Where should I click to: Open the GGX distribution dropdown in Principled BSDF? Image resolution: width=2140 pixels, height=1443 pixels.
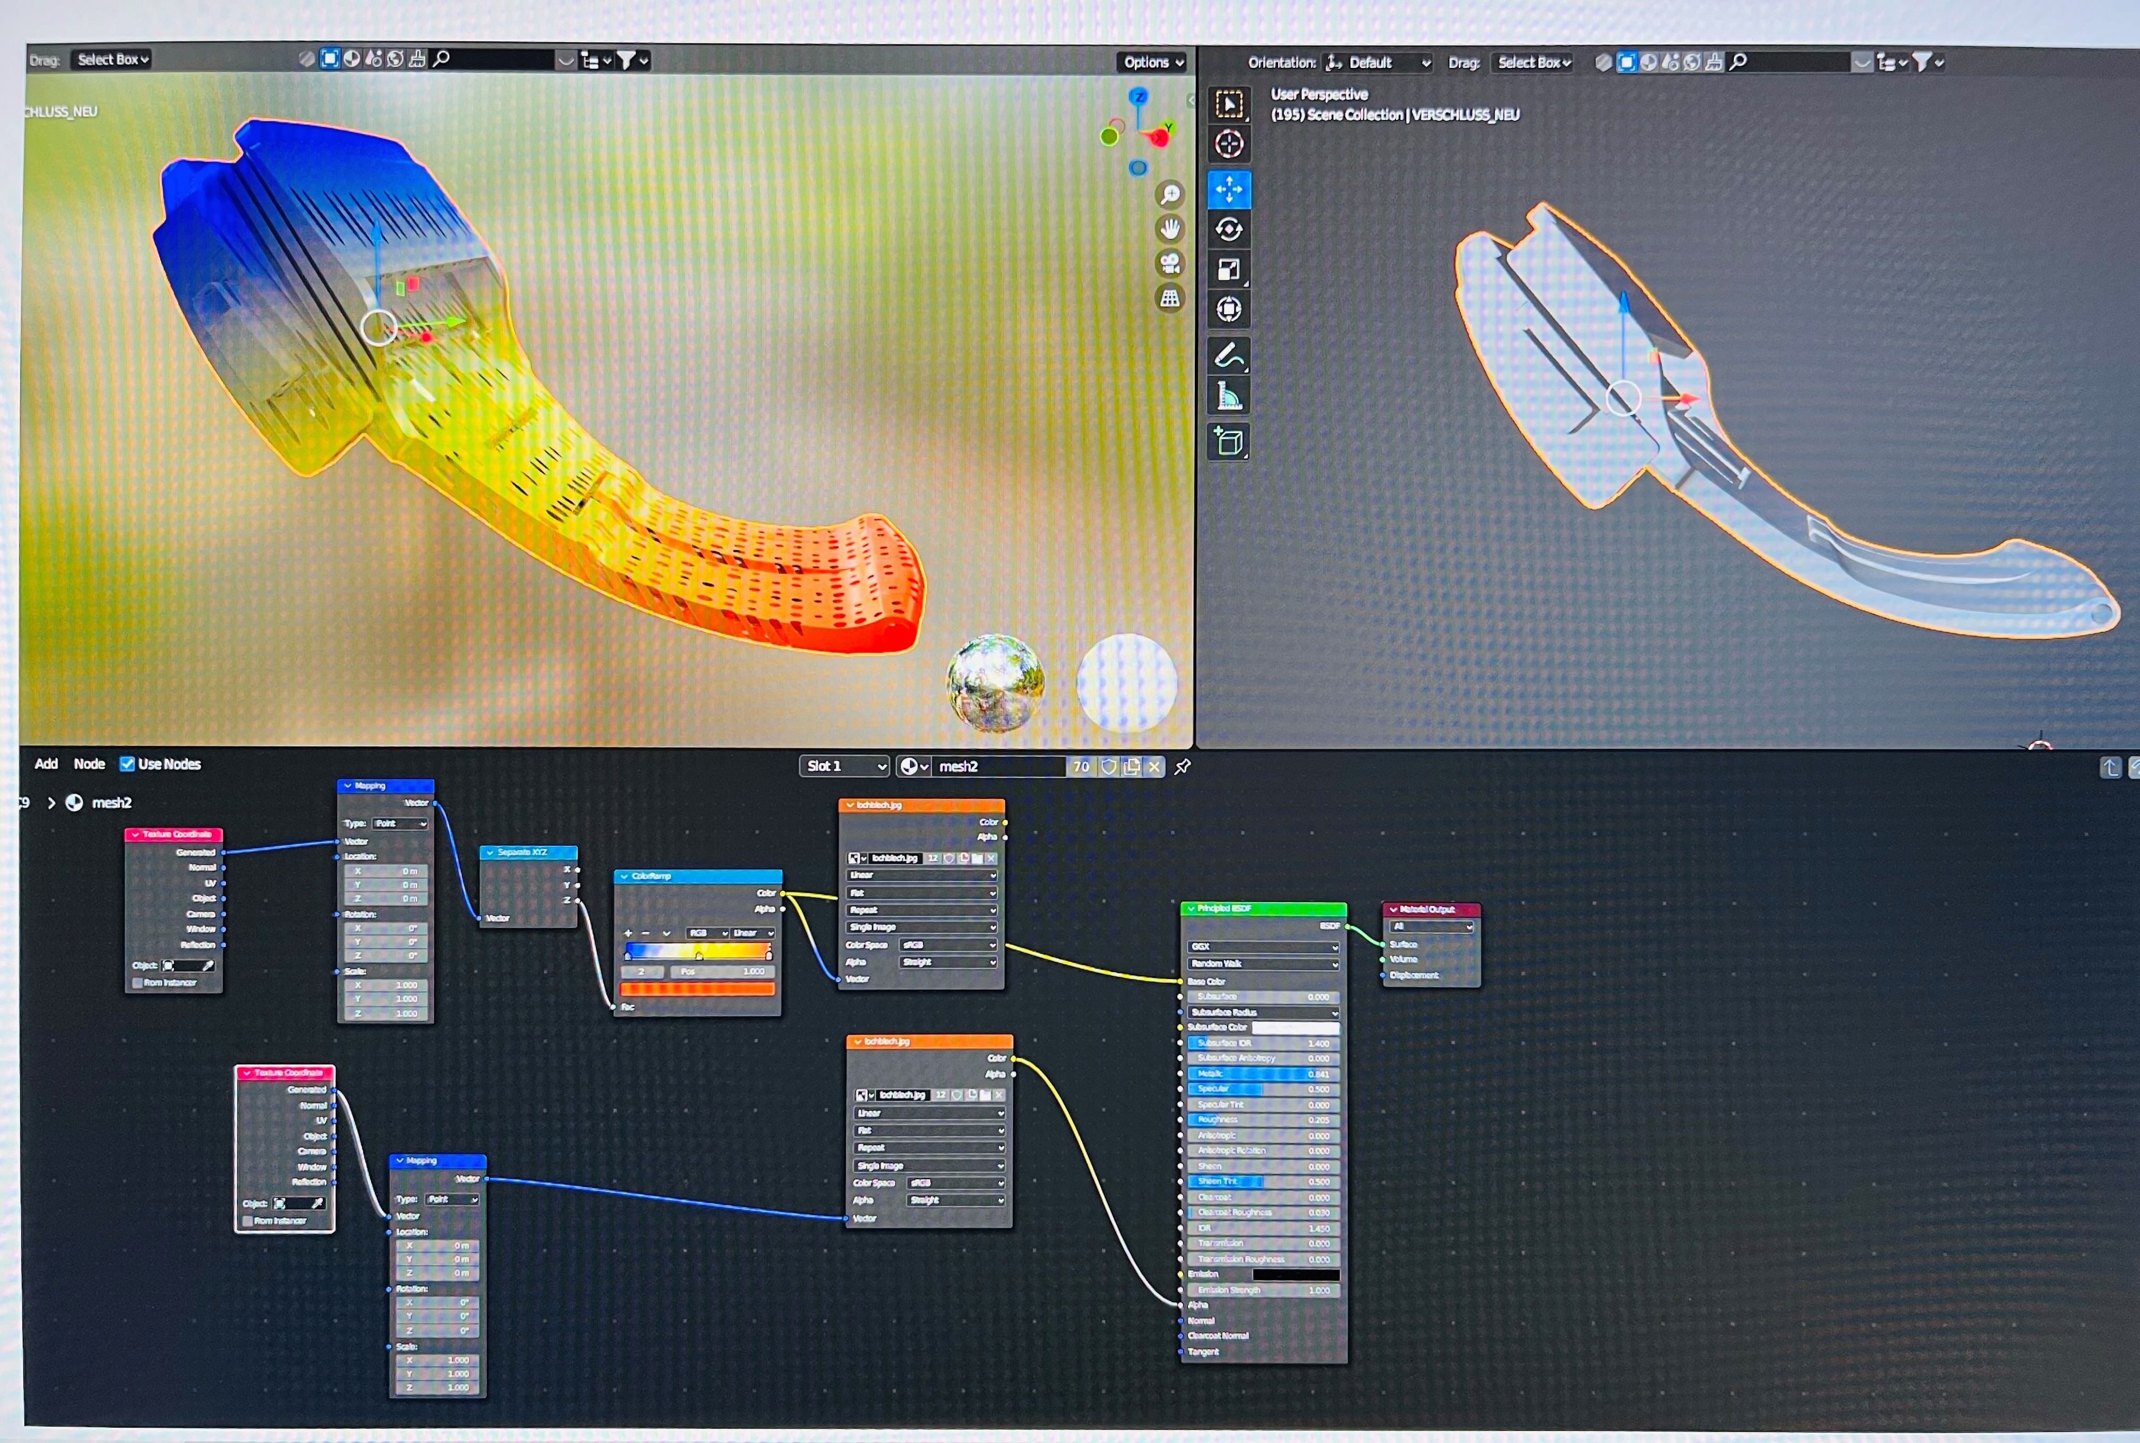[1263, 947]
